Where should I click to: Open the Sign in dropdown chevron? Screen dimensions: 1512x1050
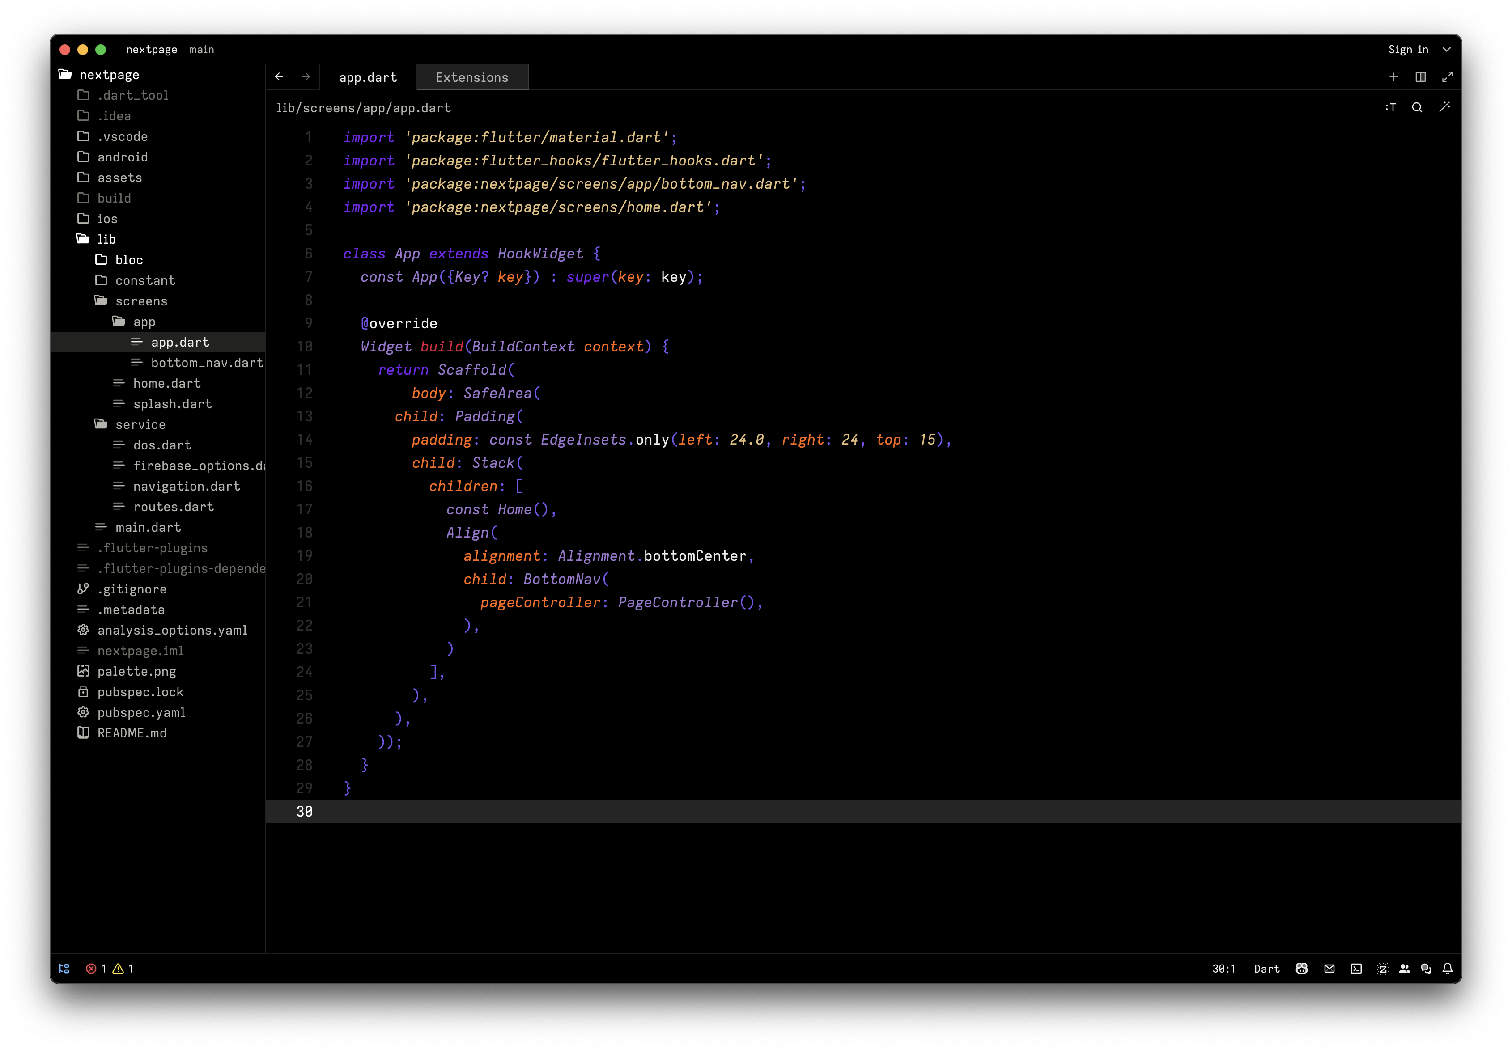(x=1446, y=49)
